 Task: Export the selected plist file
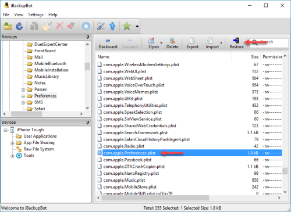(192, 44)
